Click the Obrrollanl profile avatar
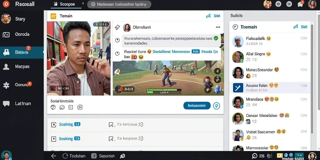The width and height of the screenshot is (320, 160). (127, 27)
